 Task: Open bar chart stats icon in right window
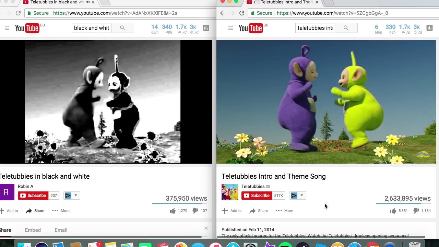pos(429,28)
